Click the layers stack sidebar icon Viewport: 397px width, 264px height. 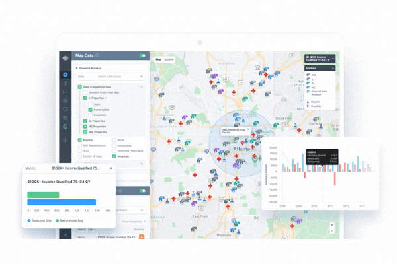pos(66,101)
